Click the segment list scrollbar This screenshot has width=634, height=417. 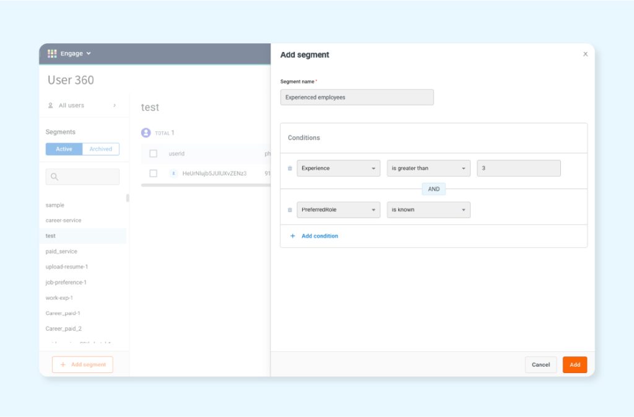[128, 198]
